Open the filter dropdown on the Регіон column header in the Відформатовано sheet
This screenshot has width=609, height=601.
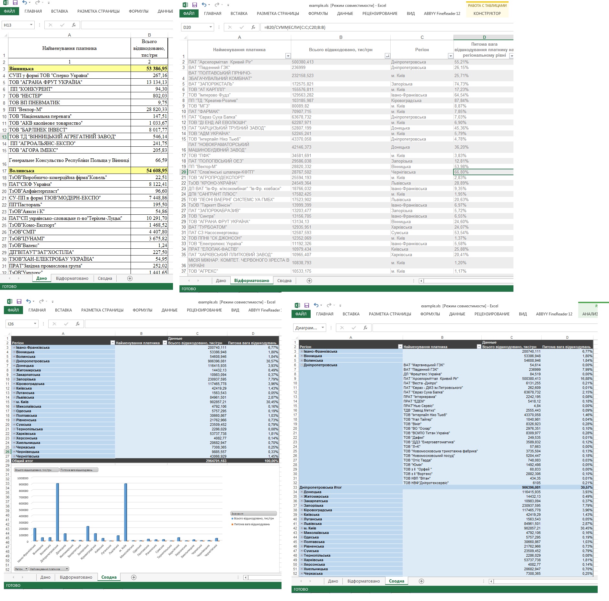point(450,56)
